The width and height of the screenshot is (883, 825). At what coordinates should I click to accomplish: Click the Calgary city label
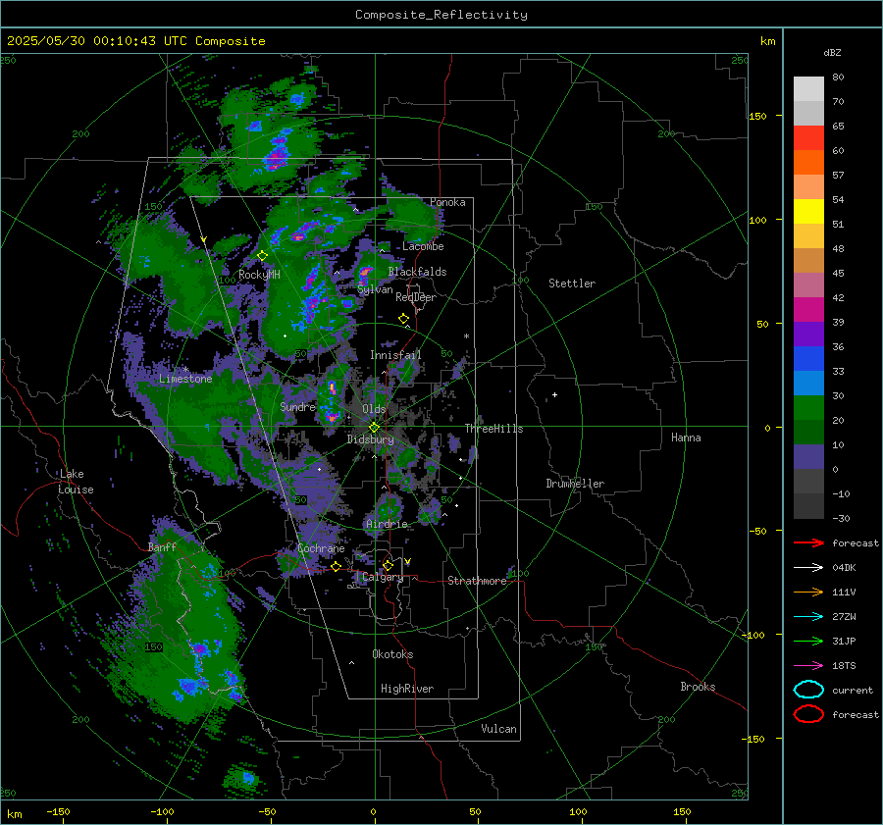[x=383, y=577]
